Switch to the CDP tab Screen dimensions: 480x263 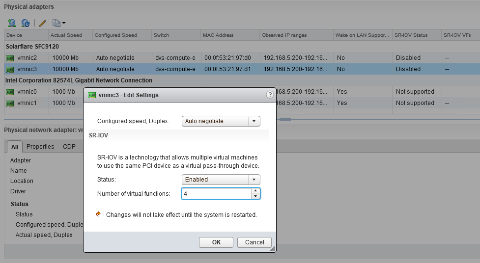(69, 147)
